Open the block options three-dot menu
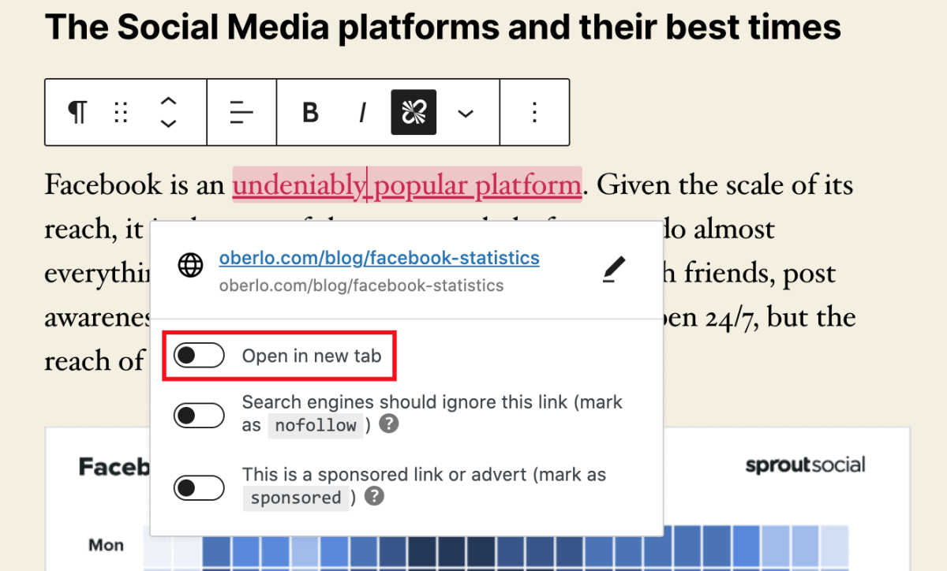Screen dimensions: 947x571 point(534,112)
